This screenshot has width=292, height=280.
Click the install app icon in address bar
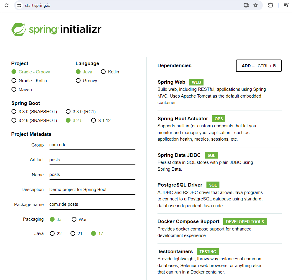pyautogui.click(x=246, y=5)
